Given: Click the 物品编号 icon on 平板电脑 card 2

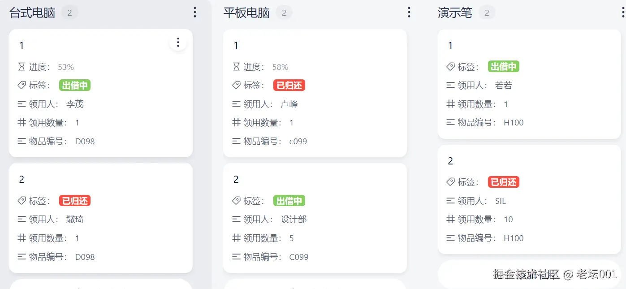Looking at the screenshot, I should [237, 257].
